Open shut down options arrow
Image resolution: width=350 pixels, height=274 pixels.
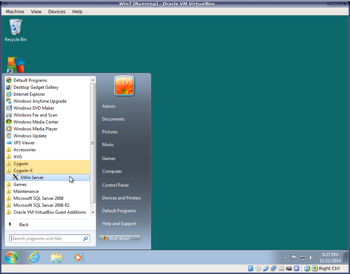coord(136,239)
